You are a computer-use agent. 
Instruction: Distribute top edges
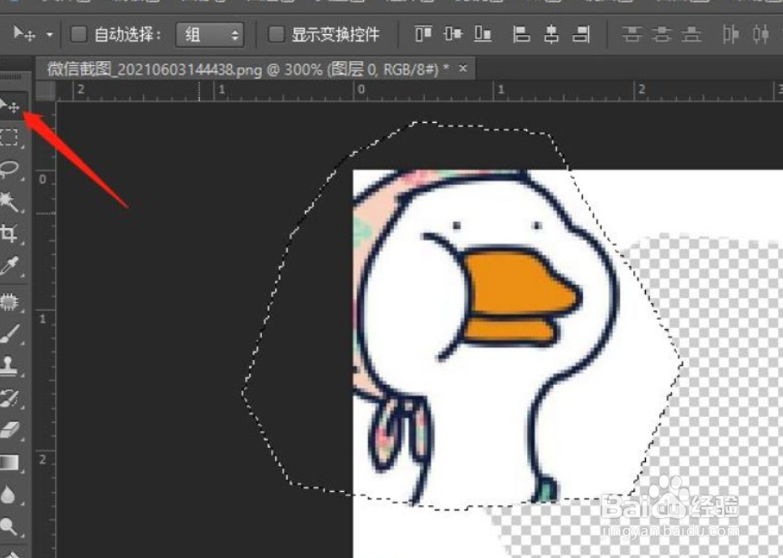click(x=632, y=34)
